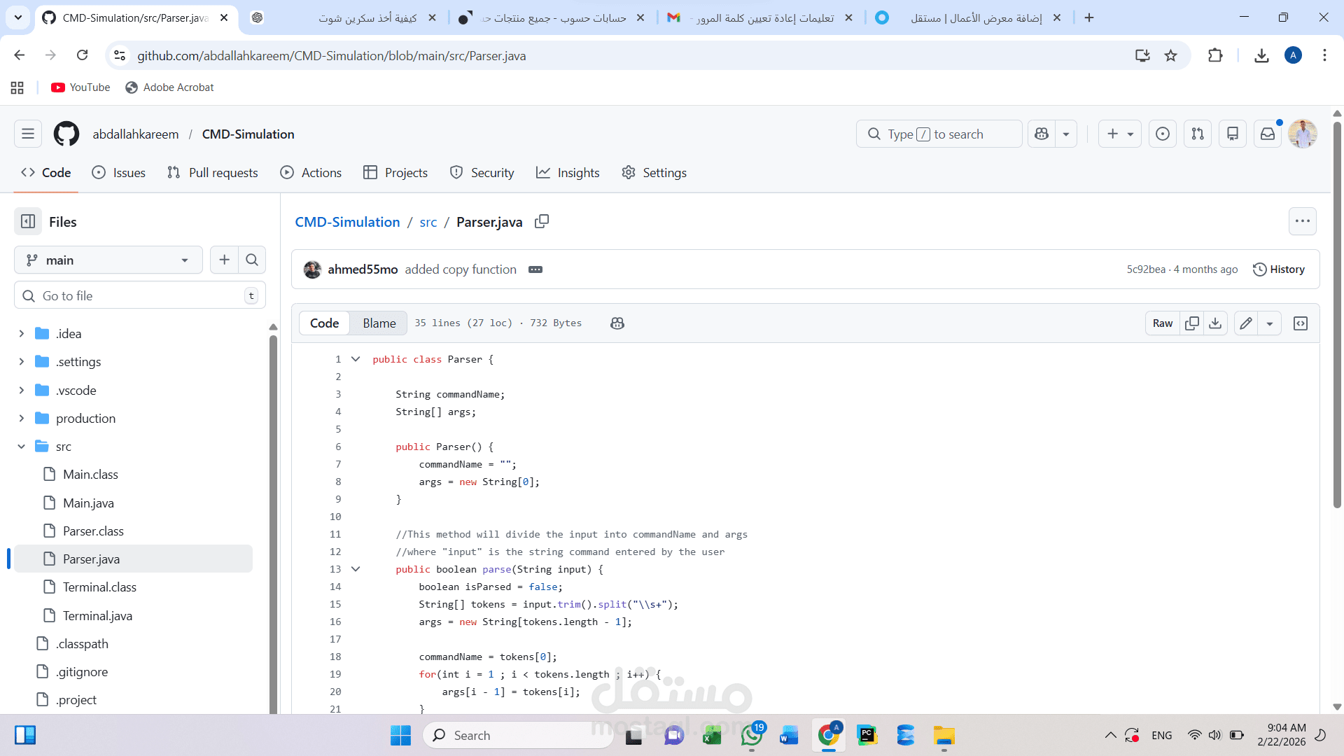Screen dimensions: 1344x756
Task: Open the symbols panel icon
Action: pyautogui.click(x=1301, y=323)
